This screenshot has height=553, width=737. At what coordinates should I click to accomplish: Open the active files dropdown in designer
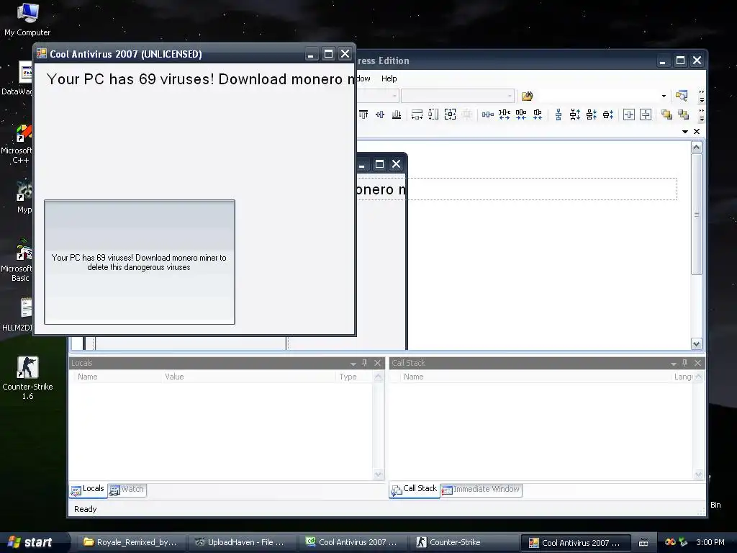click(685, 132)
